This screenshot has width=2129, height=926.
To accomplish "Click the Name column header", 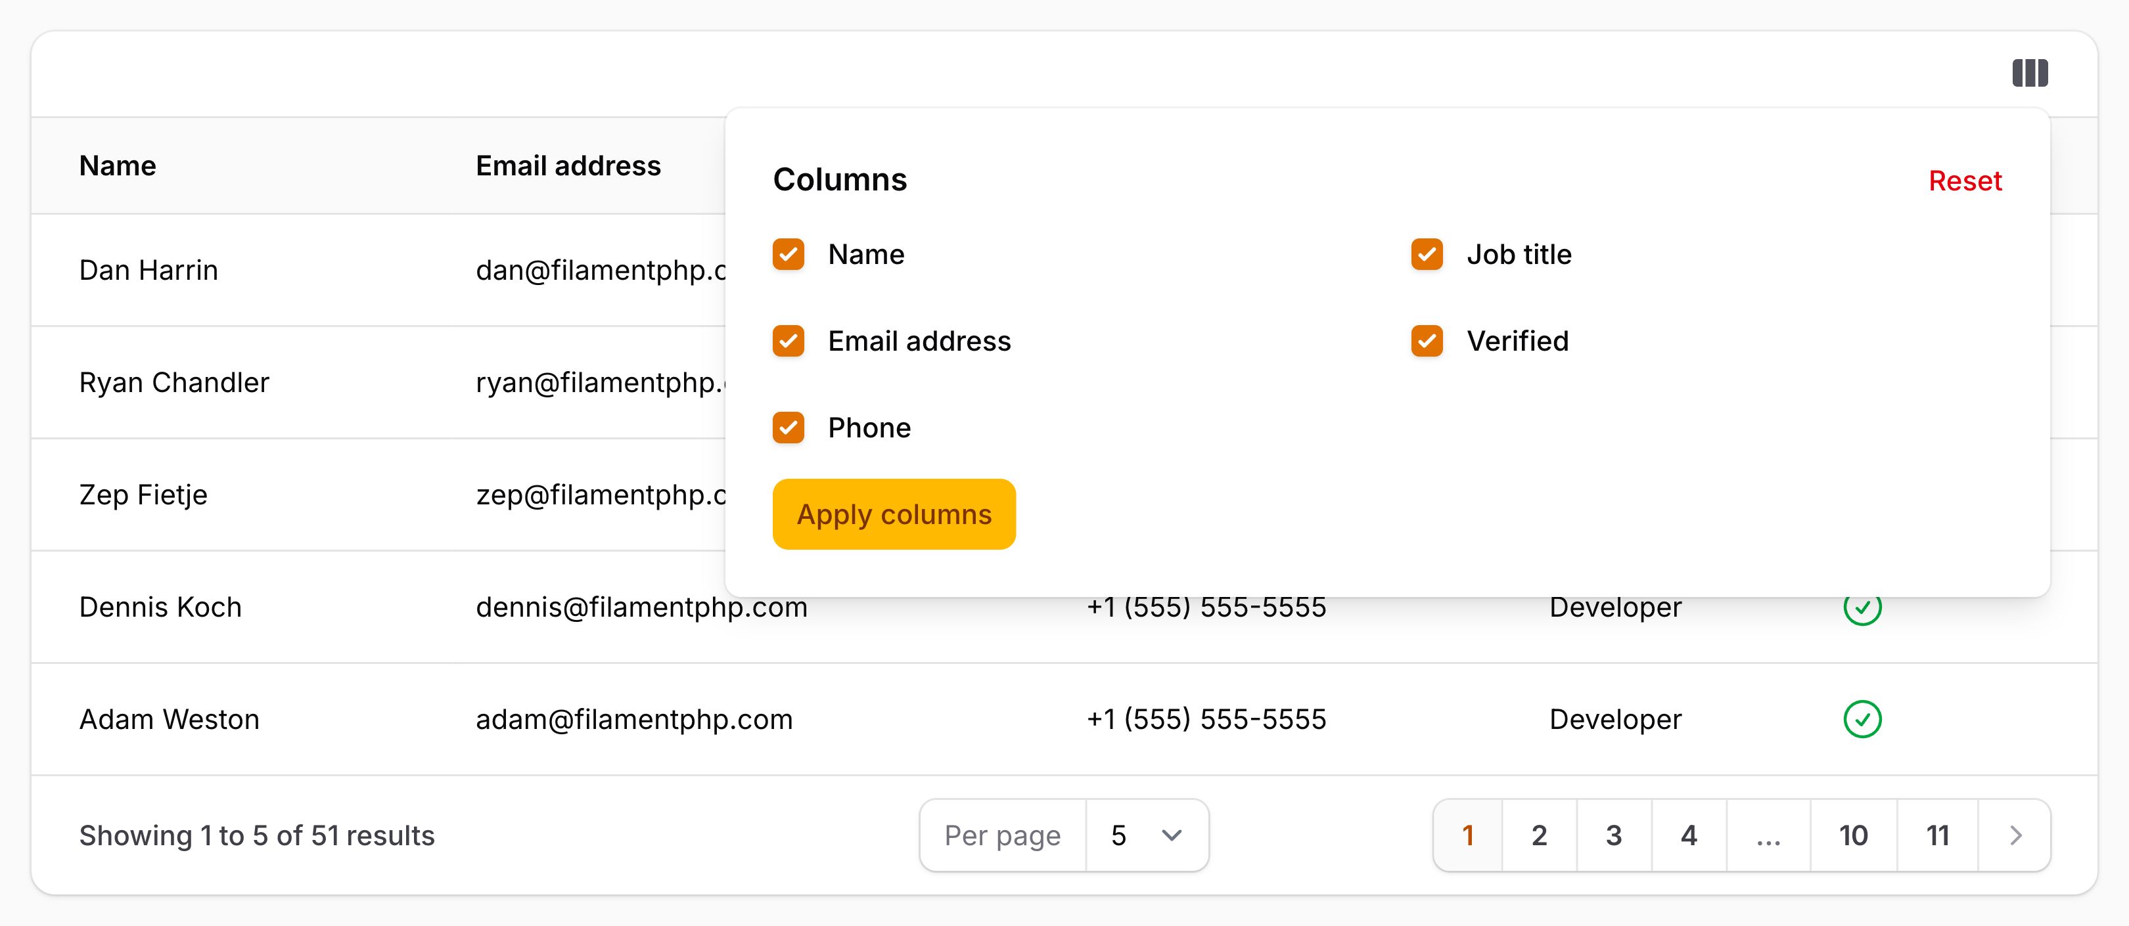I will click(118, 166).
